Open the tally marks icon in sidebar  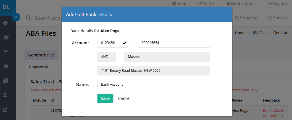click(6, 37)
